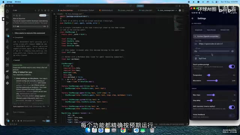Toggle the Send system prompt switch
The height and width of the screenshot is (135, 240).
pos(232,66)
